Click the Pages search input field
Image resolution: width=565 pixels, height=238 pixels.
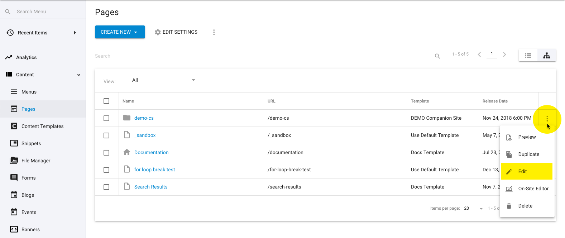click(x=263, y=56)
